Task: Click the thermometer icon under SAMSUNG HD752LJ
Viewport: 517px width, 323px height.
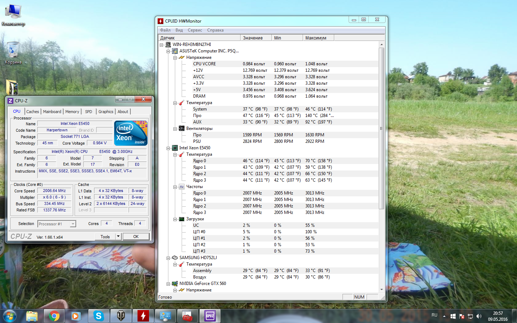Action: click(x=182, y=264)
